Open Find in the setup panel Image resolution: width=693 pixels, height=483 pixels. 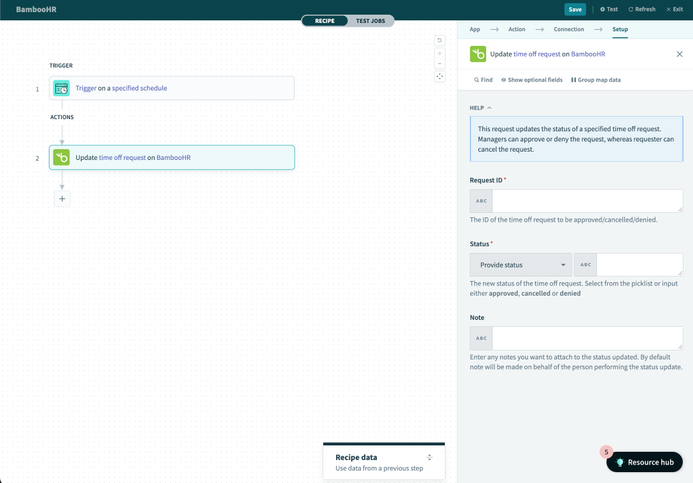pos(483,80)
